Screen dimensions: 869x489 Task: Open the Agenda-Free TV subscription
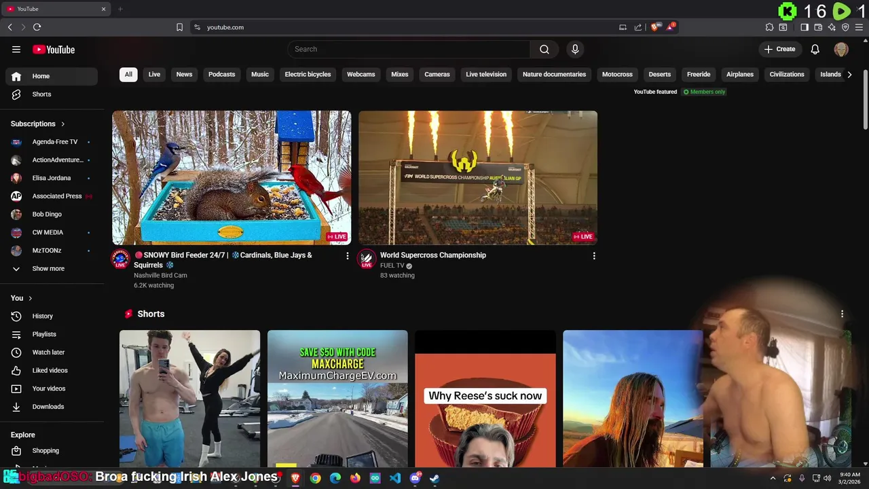52,142
